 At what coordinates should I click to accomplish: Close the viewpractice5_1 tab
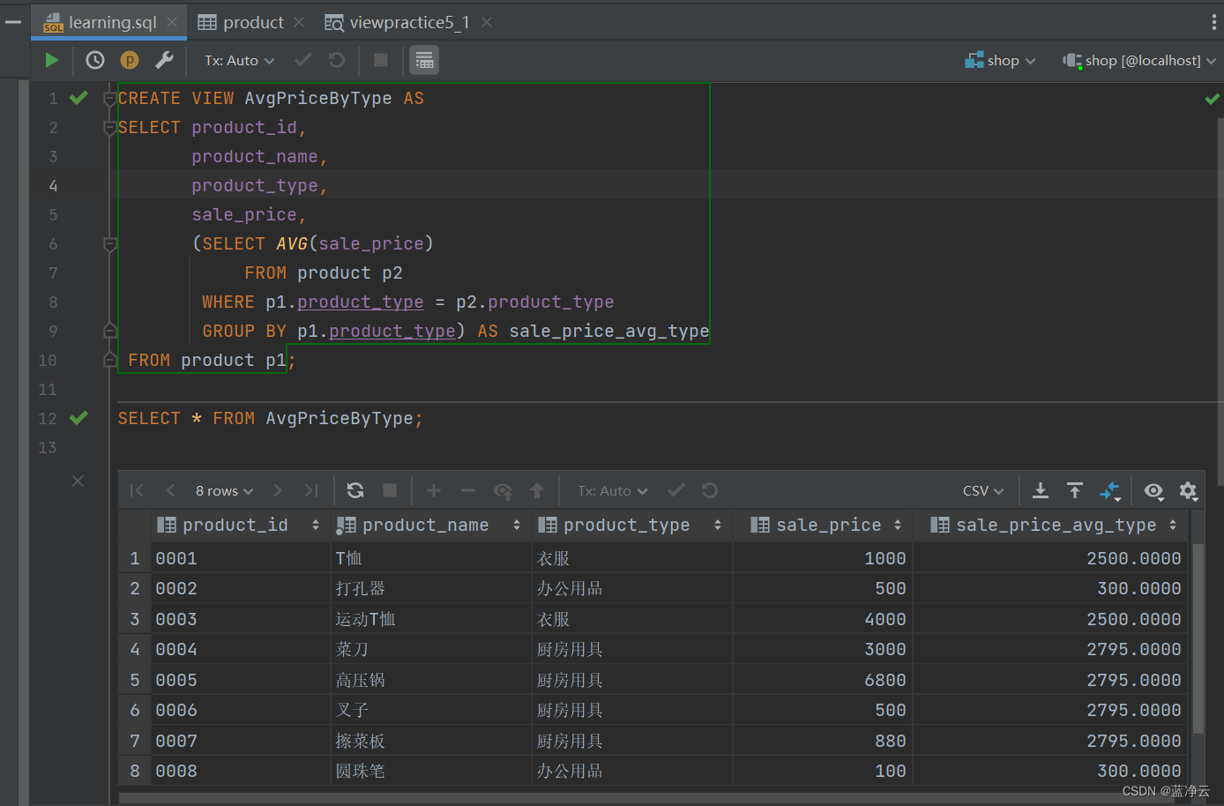(x=487, y=22)
